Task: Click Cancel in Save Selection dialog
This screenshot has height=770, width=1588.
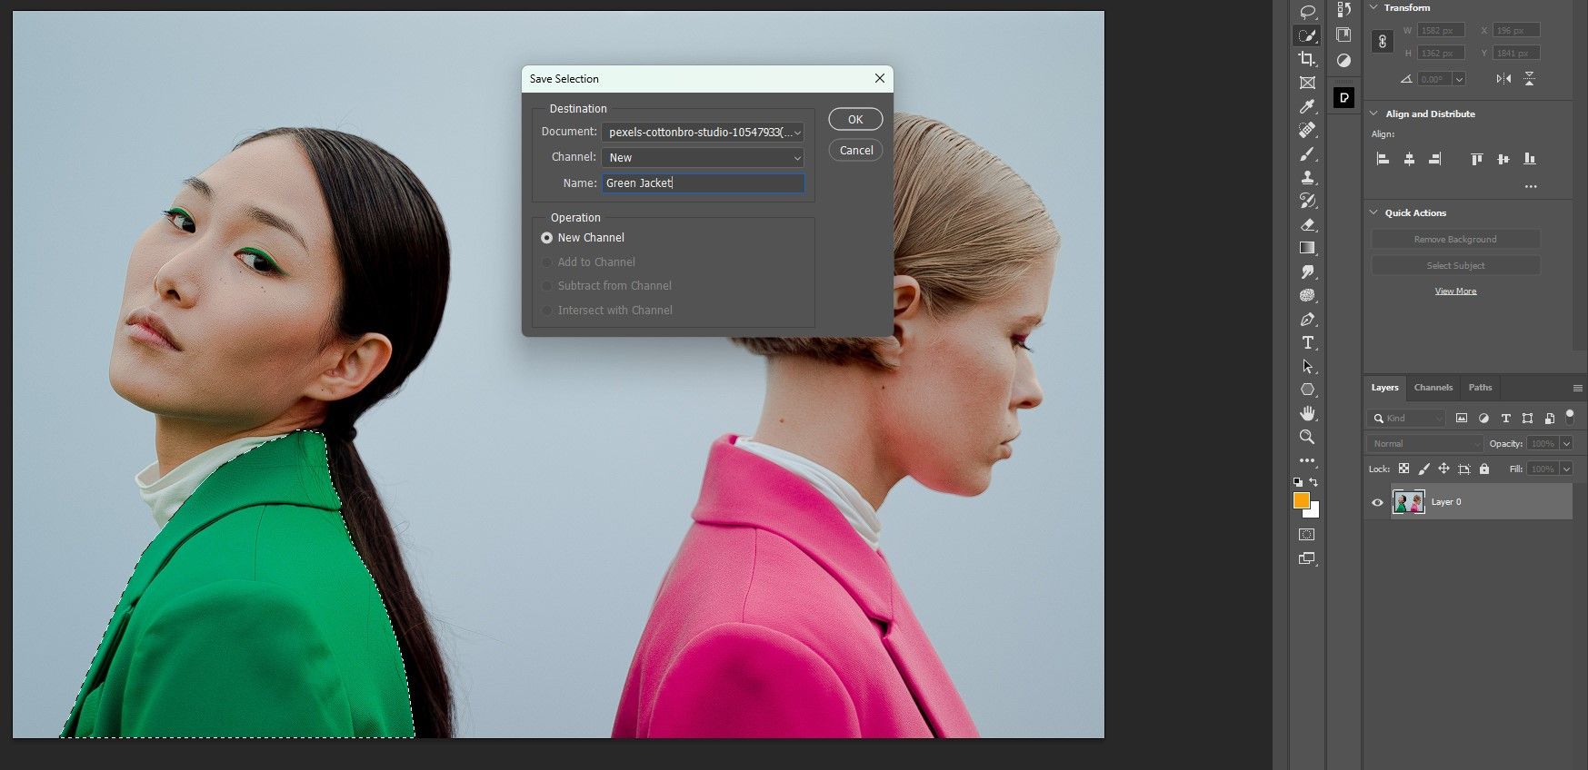Action: coord(855,151)
